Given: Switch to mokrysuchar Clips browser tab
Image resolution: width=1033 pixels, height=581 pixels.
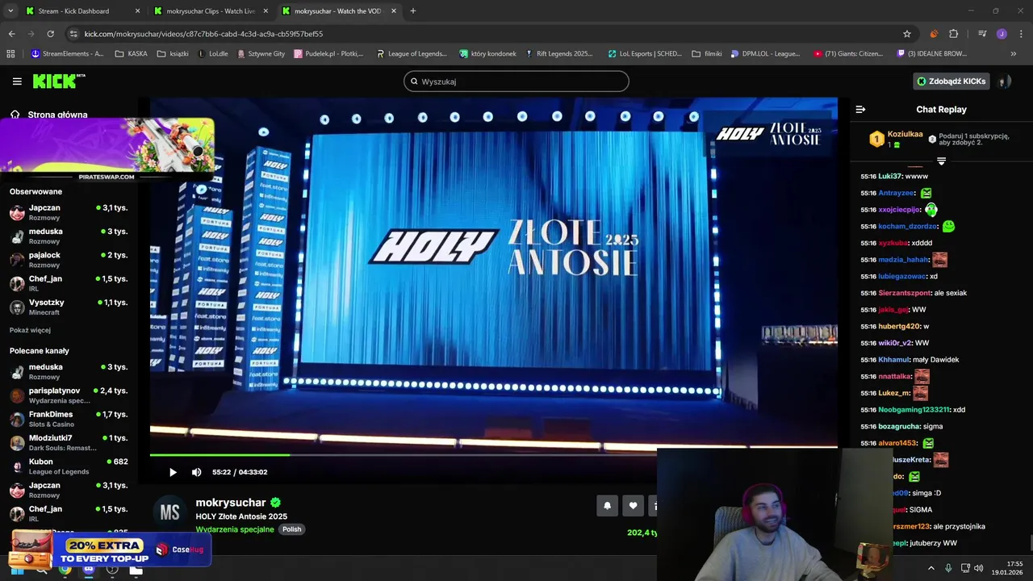Looking at the screenshot, I should pyautogui.click(x=210, y=11).
